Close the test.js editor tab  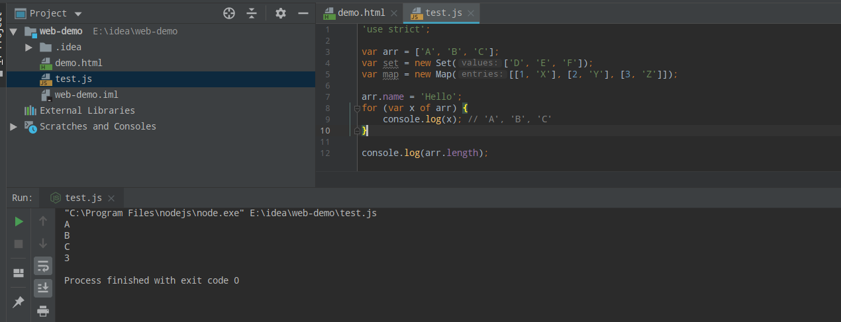coord(470,13)
